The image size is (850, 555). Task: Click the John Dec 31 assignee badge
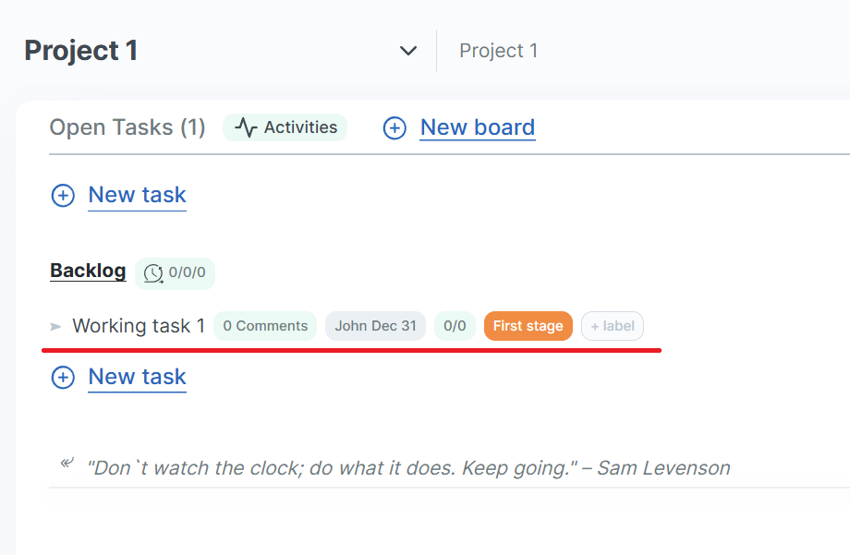coord(375,326)
